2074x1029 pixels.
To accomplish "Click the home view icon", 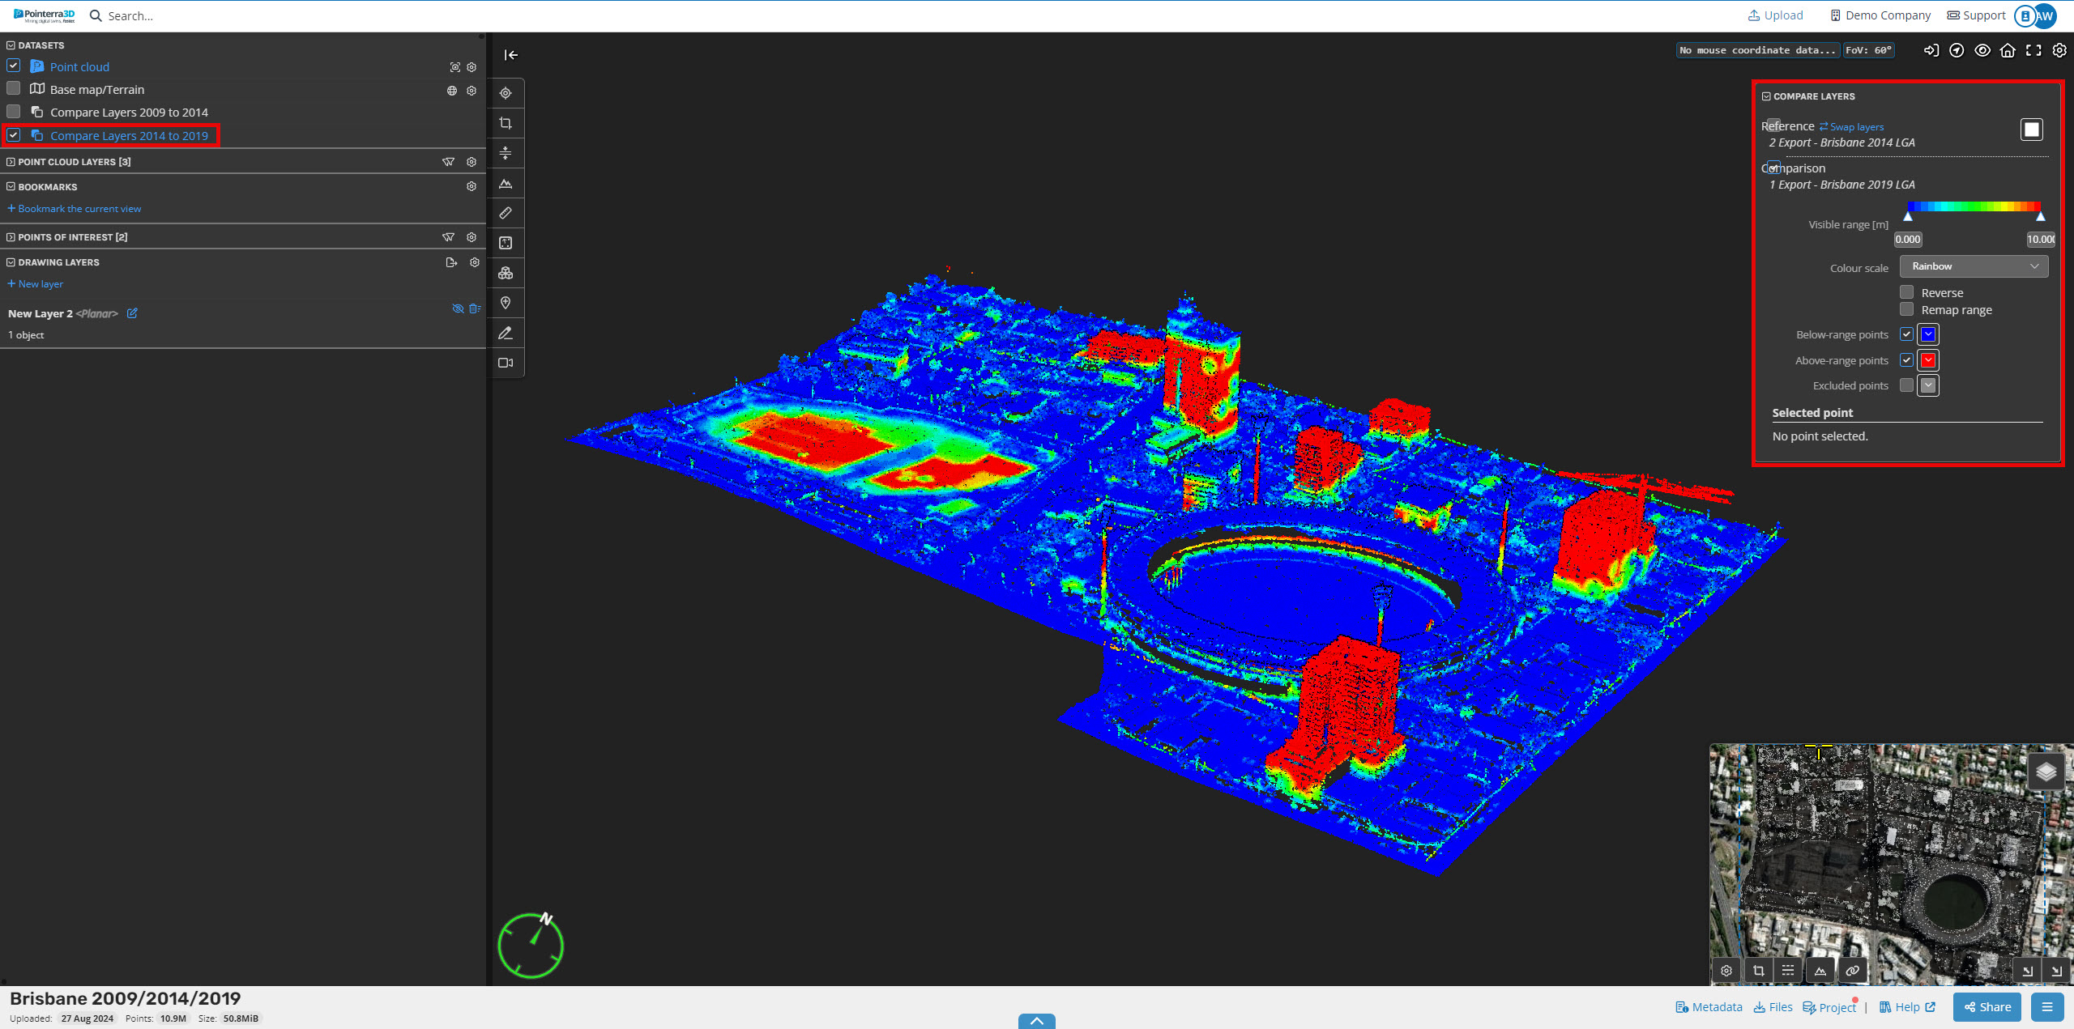I will [x=2008, y=50].
